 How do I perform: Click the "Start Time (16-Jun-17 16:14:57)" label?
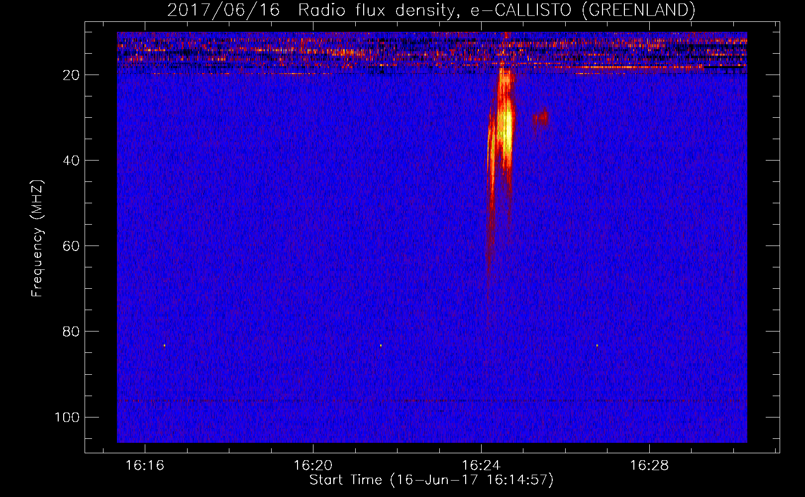[431, 480]
